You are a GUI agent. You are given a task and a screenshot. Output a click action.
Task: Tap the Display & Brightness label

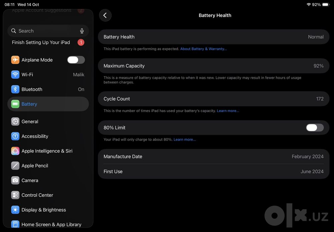click(44, 210)
